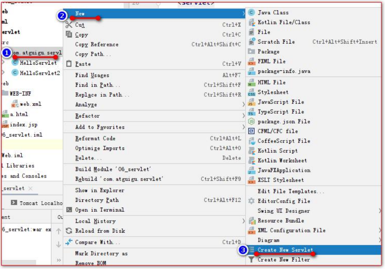The height and width of the screenshot is (269, 385).
Task: Choose Copy Path... option
Action: pos(154,54)
